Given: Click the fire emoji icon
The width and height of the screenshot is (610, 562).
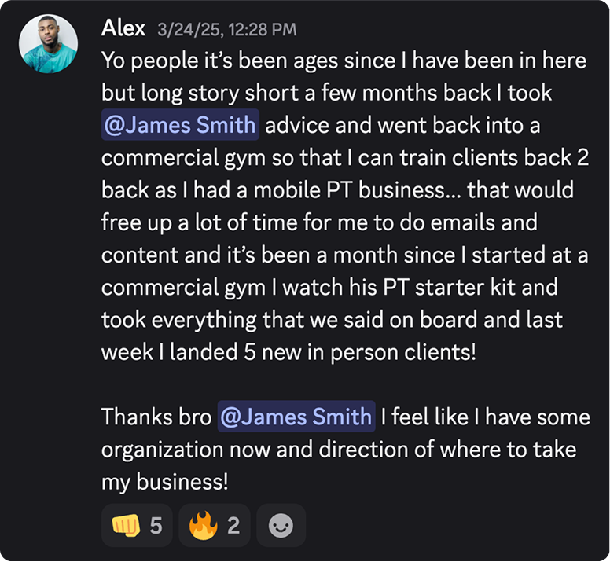Looking at the screenshot, I should [202, 525].
